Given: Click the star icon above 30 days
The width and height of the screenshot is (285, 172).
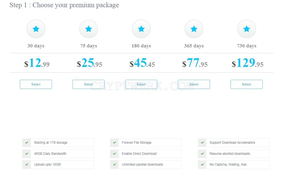Looking at the screenshot, I should (x=36, y=29).
